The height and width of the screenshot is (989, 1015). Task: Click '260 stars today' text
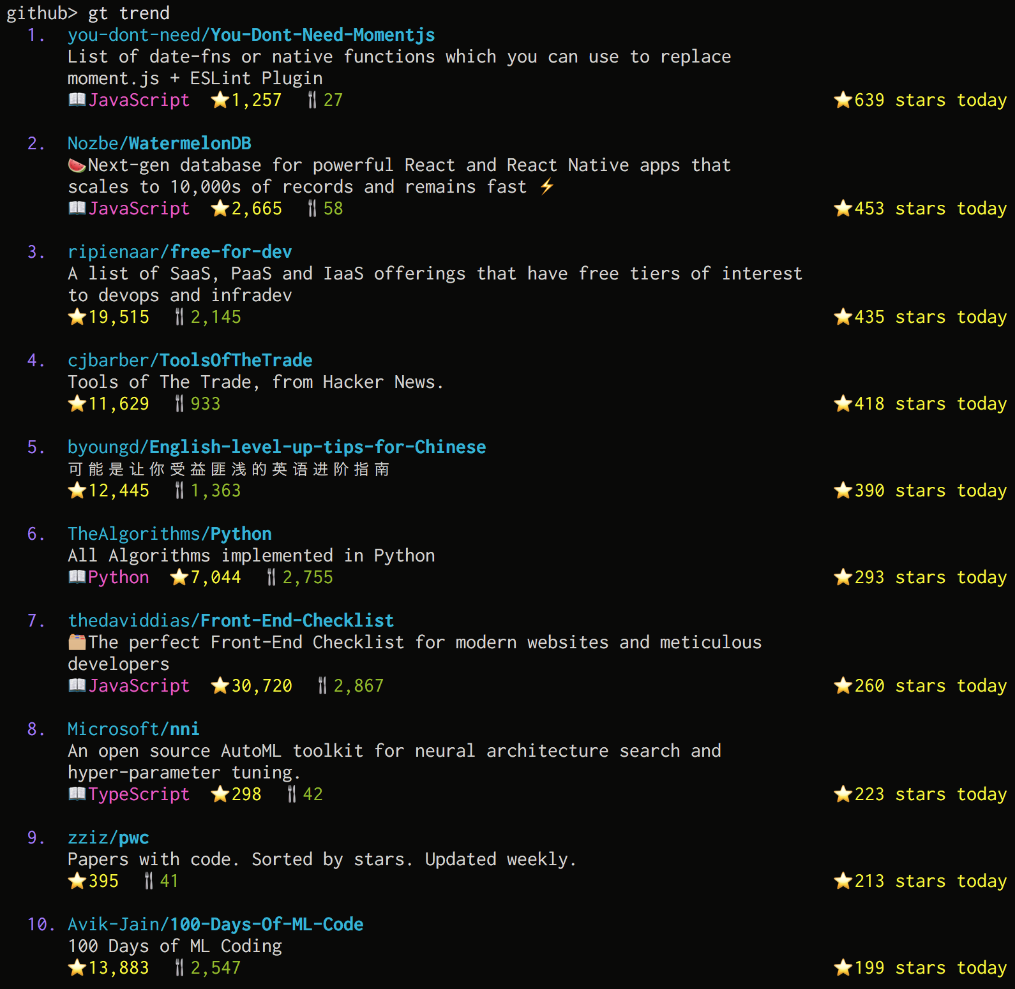[x=931, y=686]
